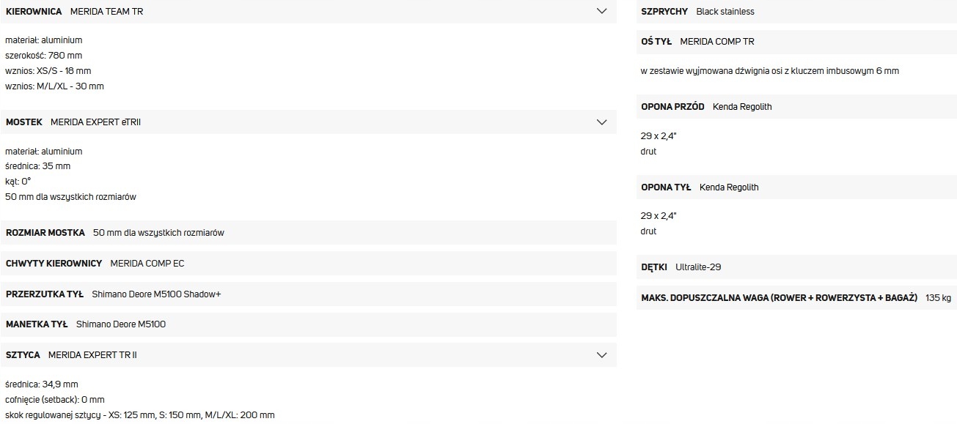Image resolution: width=957 pixels, height=424 pixels.
Task: Select the CHWYTY KIEROWNICY row
Action: [308, 263]
